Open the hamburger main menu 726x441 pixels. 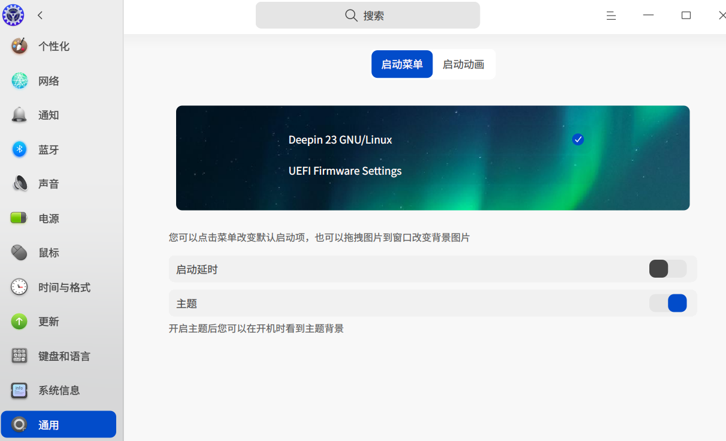[611, 16]
